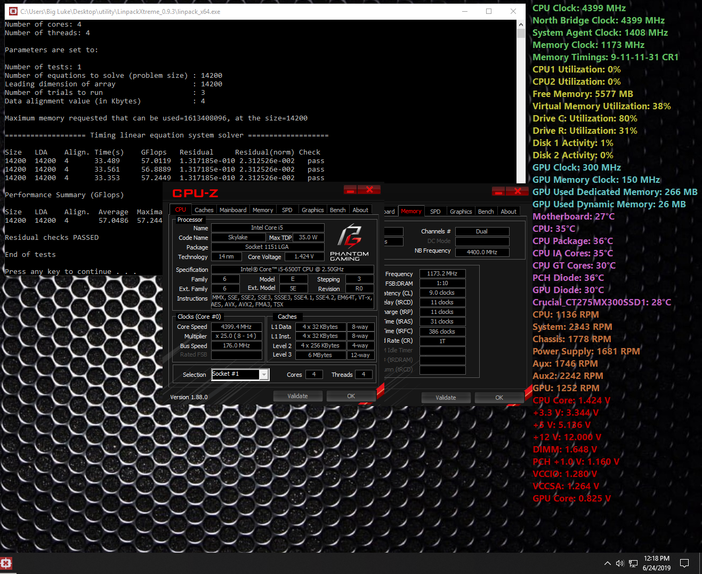Click the processor name Intel Core i5 field
Image resolution: width=702 pixels, height=574 pixels.
point(267,228)
